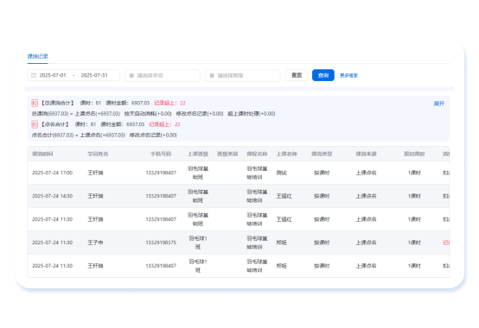Open the 请选择班级 class selector
479x328 pixels.
[x=243, y=76]
